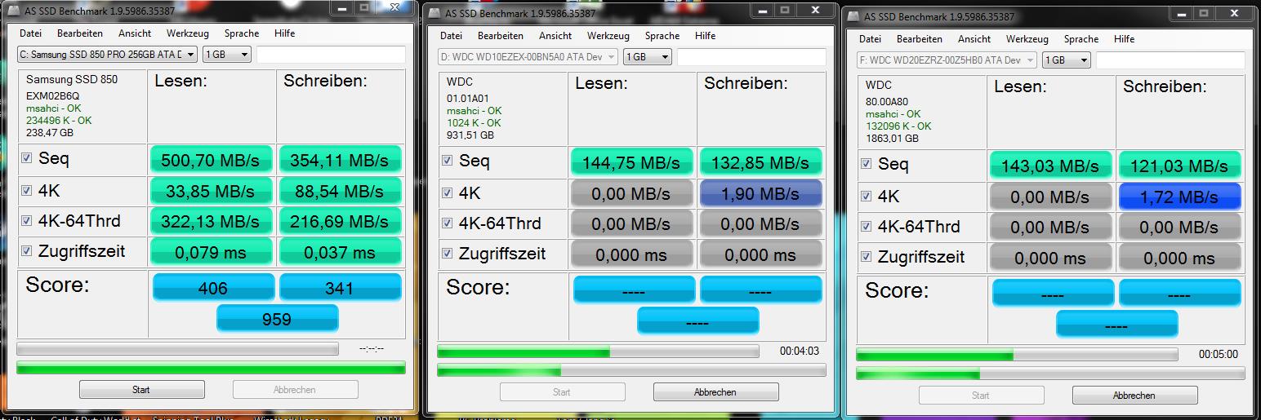Click the Seq write result 354,11 MB/s
This screenshot has width=1261, height=420.
click(340, 161)
